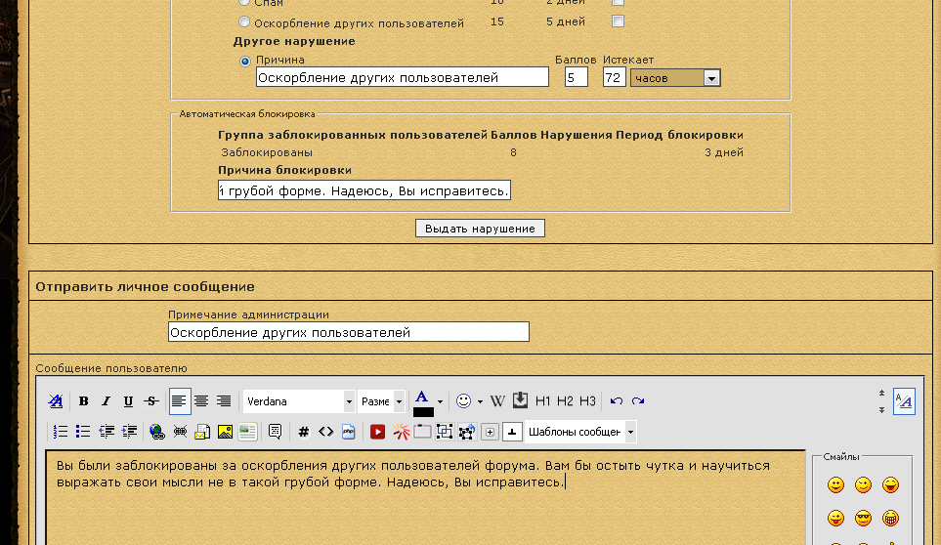Click the 'Примечание администрации' text field

coord(348,333)
